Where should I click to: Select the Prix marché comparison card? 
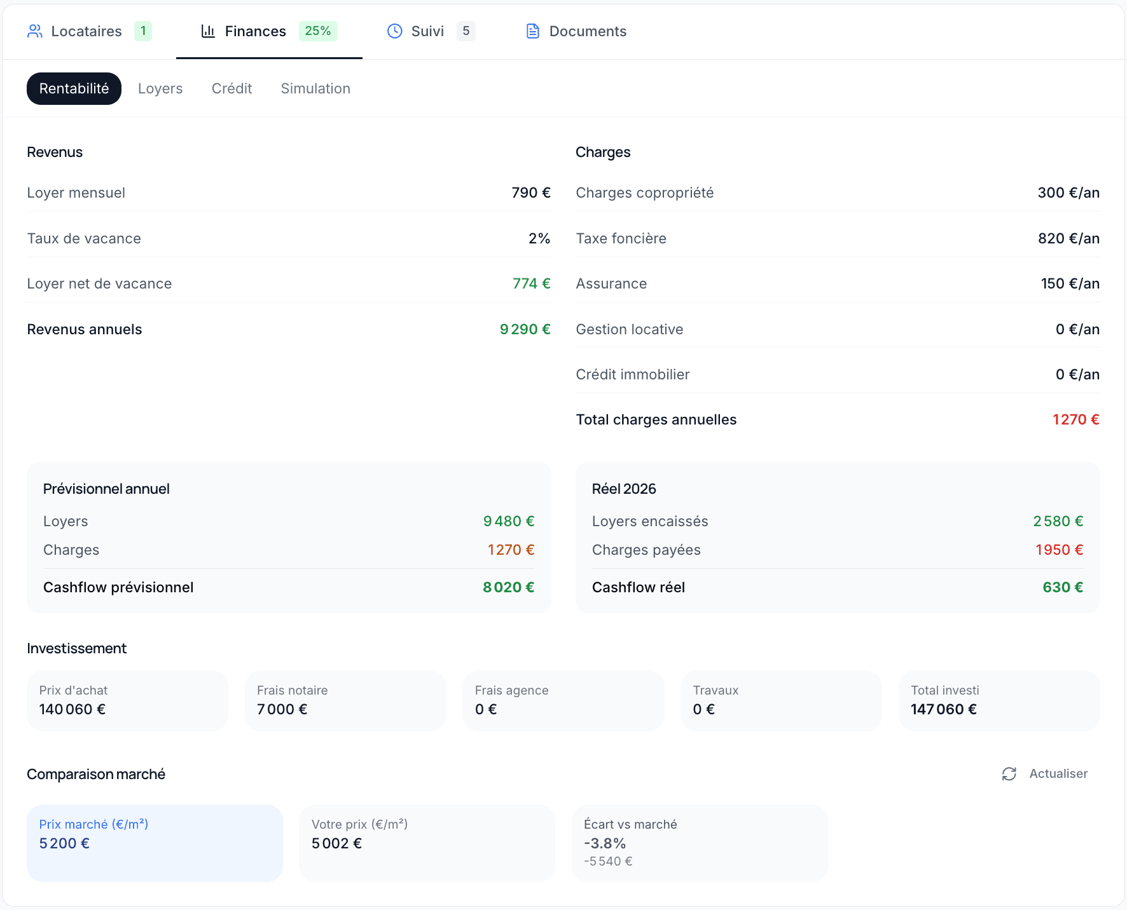pos(154,843)
